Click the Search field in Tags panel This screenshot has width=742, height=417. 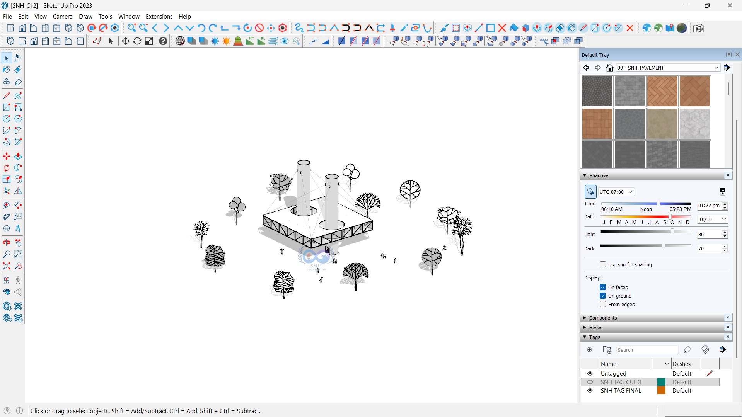(647, 350)
